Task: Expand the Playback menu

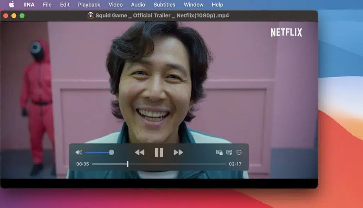Action: (x=89, y=5)
